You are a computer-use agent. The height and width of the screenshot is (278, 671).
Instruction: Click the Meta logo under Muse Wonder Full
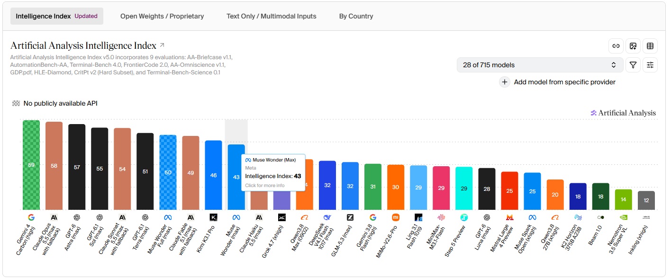(x=168, y=217)
